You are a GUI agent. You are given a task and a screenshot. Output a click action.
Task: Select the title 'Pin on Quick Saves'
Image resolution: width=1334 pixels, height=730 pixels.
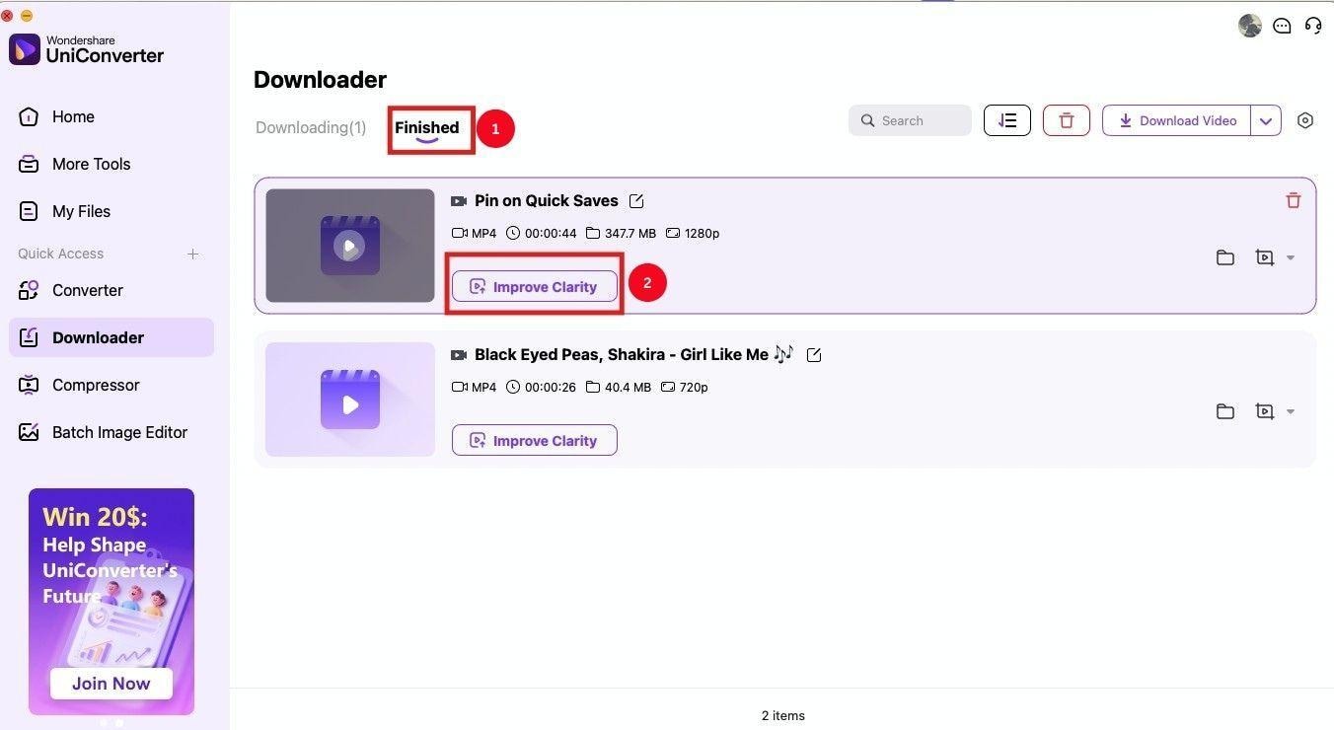point(547,200)
